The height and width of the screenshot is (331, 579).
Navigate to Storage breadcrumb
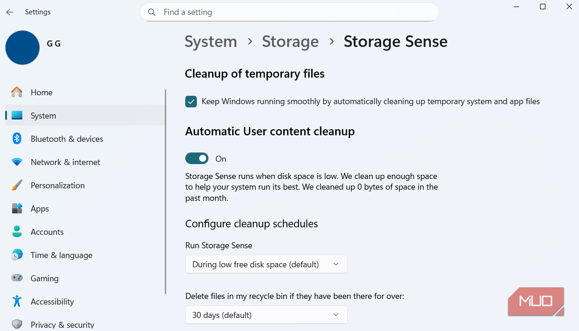coord(290,42)
